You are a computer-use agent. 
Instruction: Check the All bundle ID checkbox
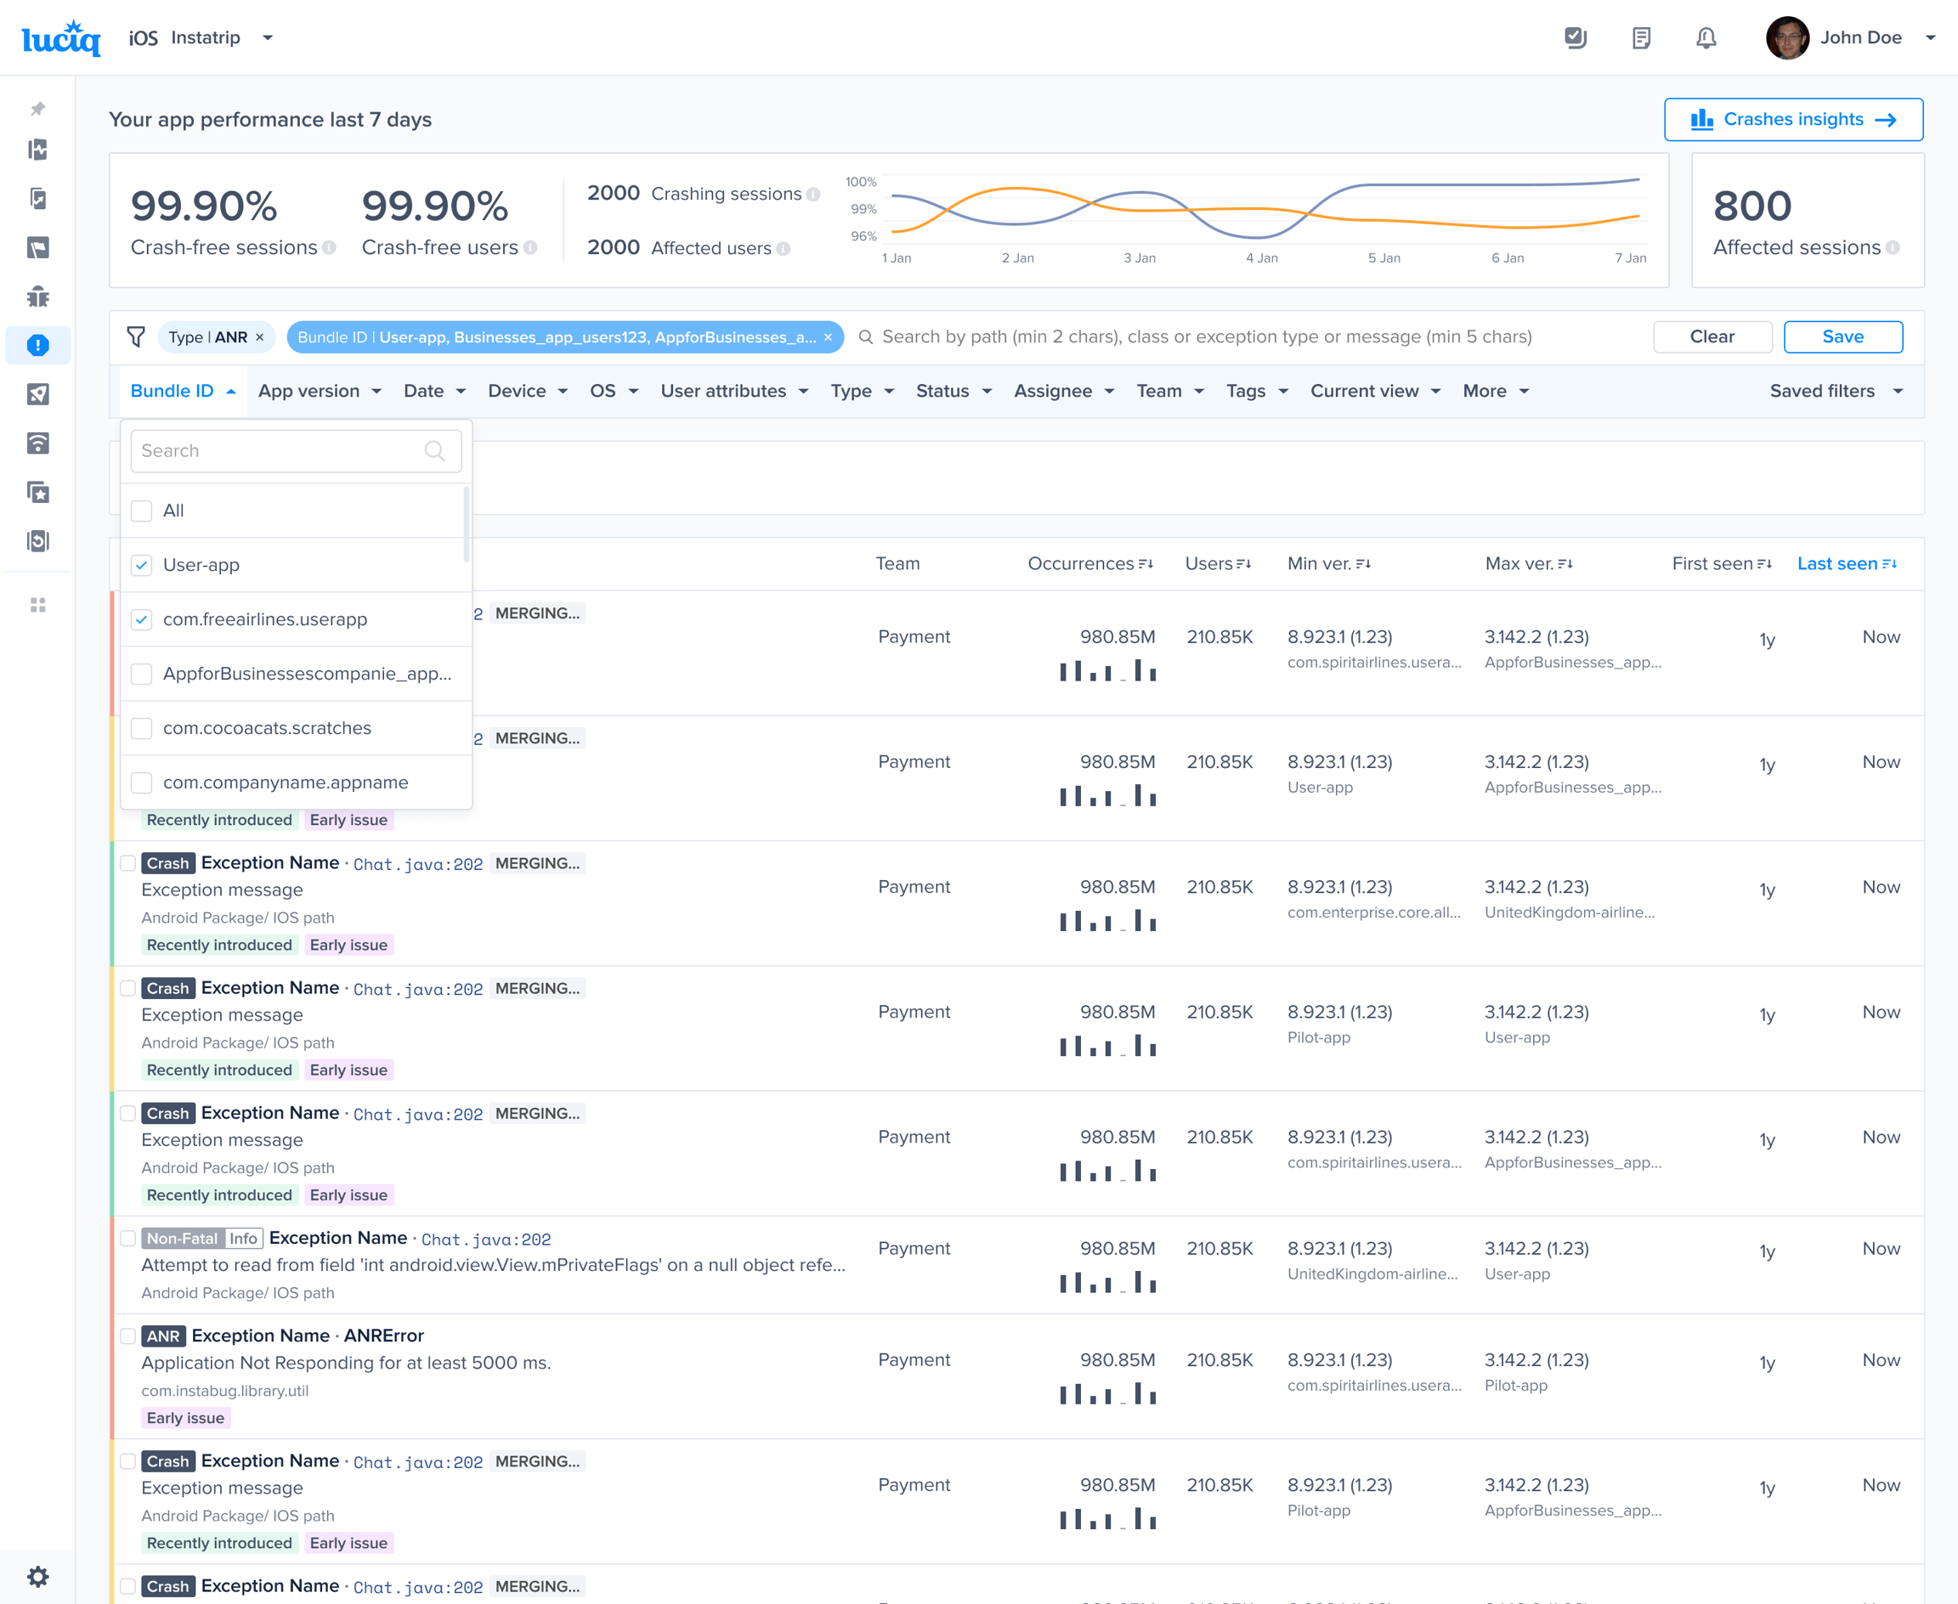[x=141, y=511]
